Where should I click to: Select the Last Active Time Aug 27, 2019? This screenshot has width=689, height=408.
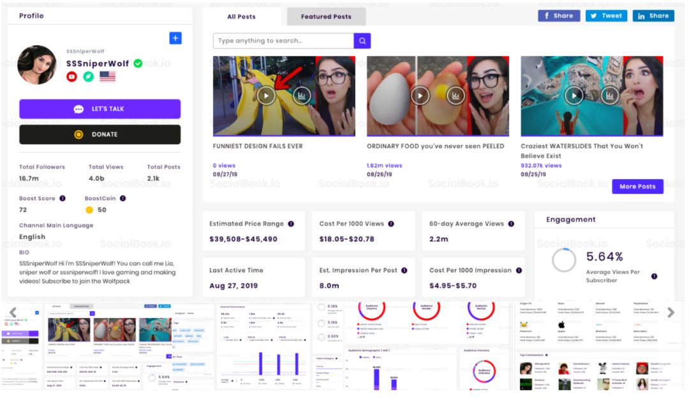click(233, 286)
